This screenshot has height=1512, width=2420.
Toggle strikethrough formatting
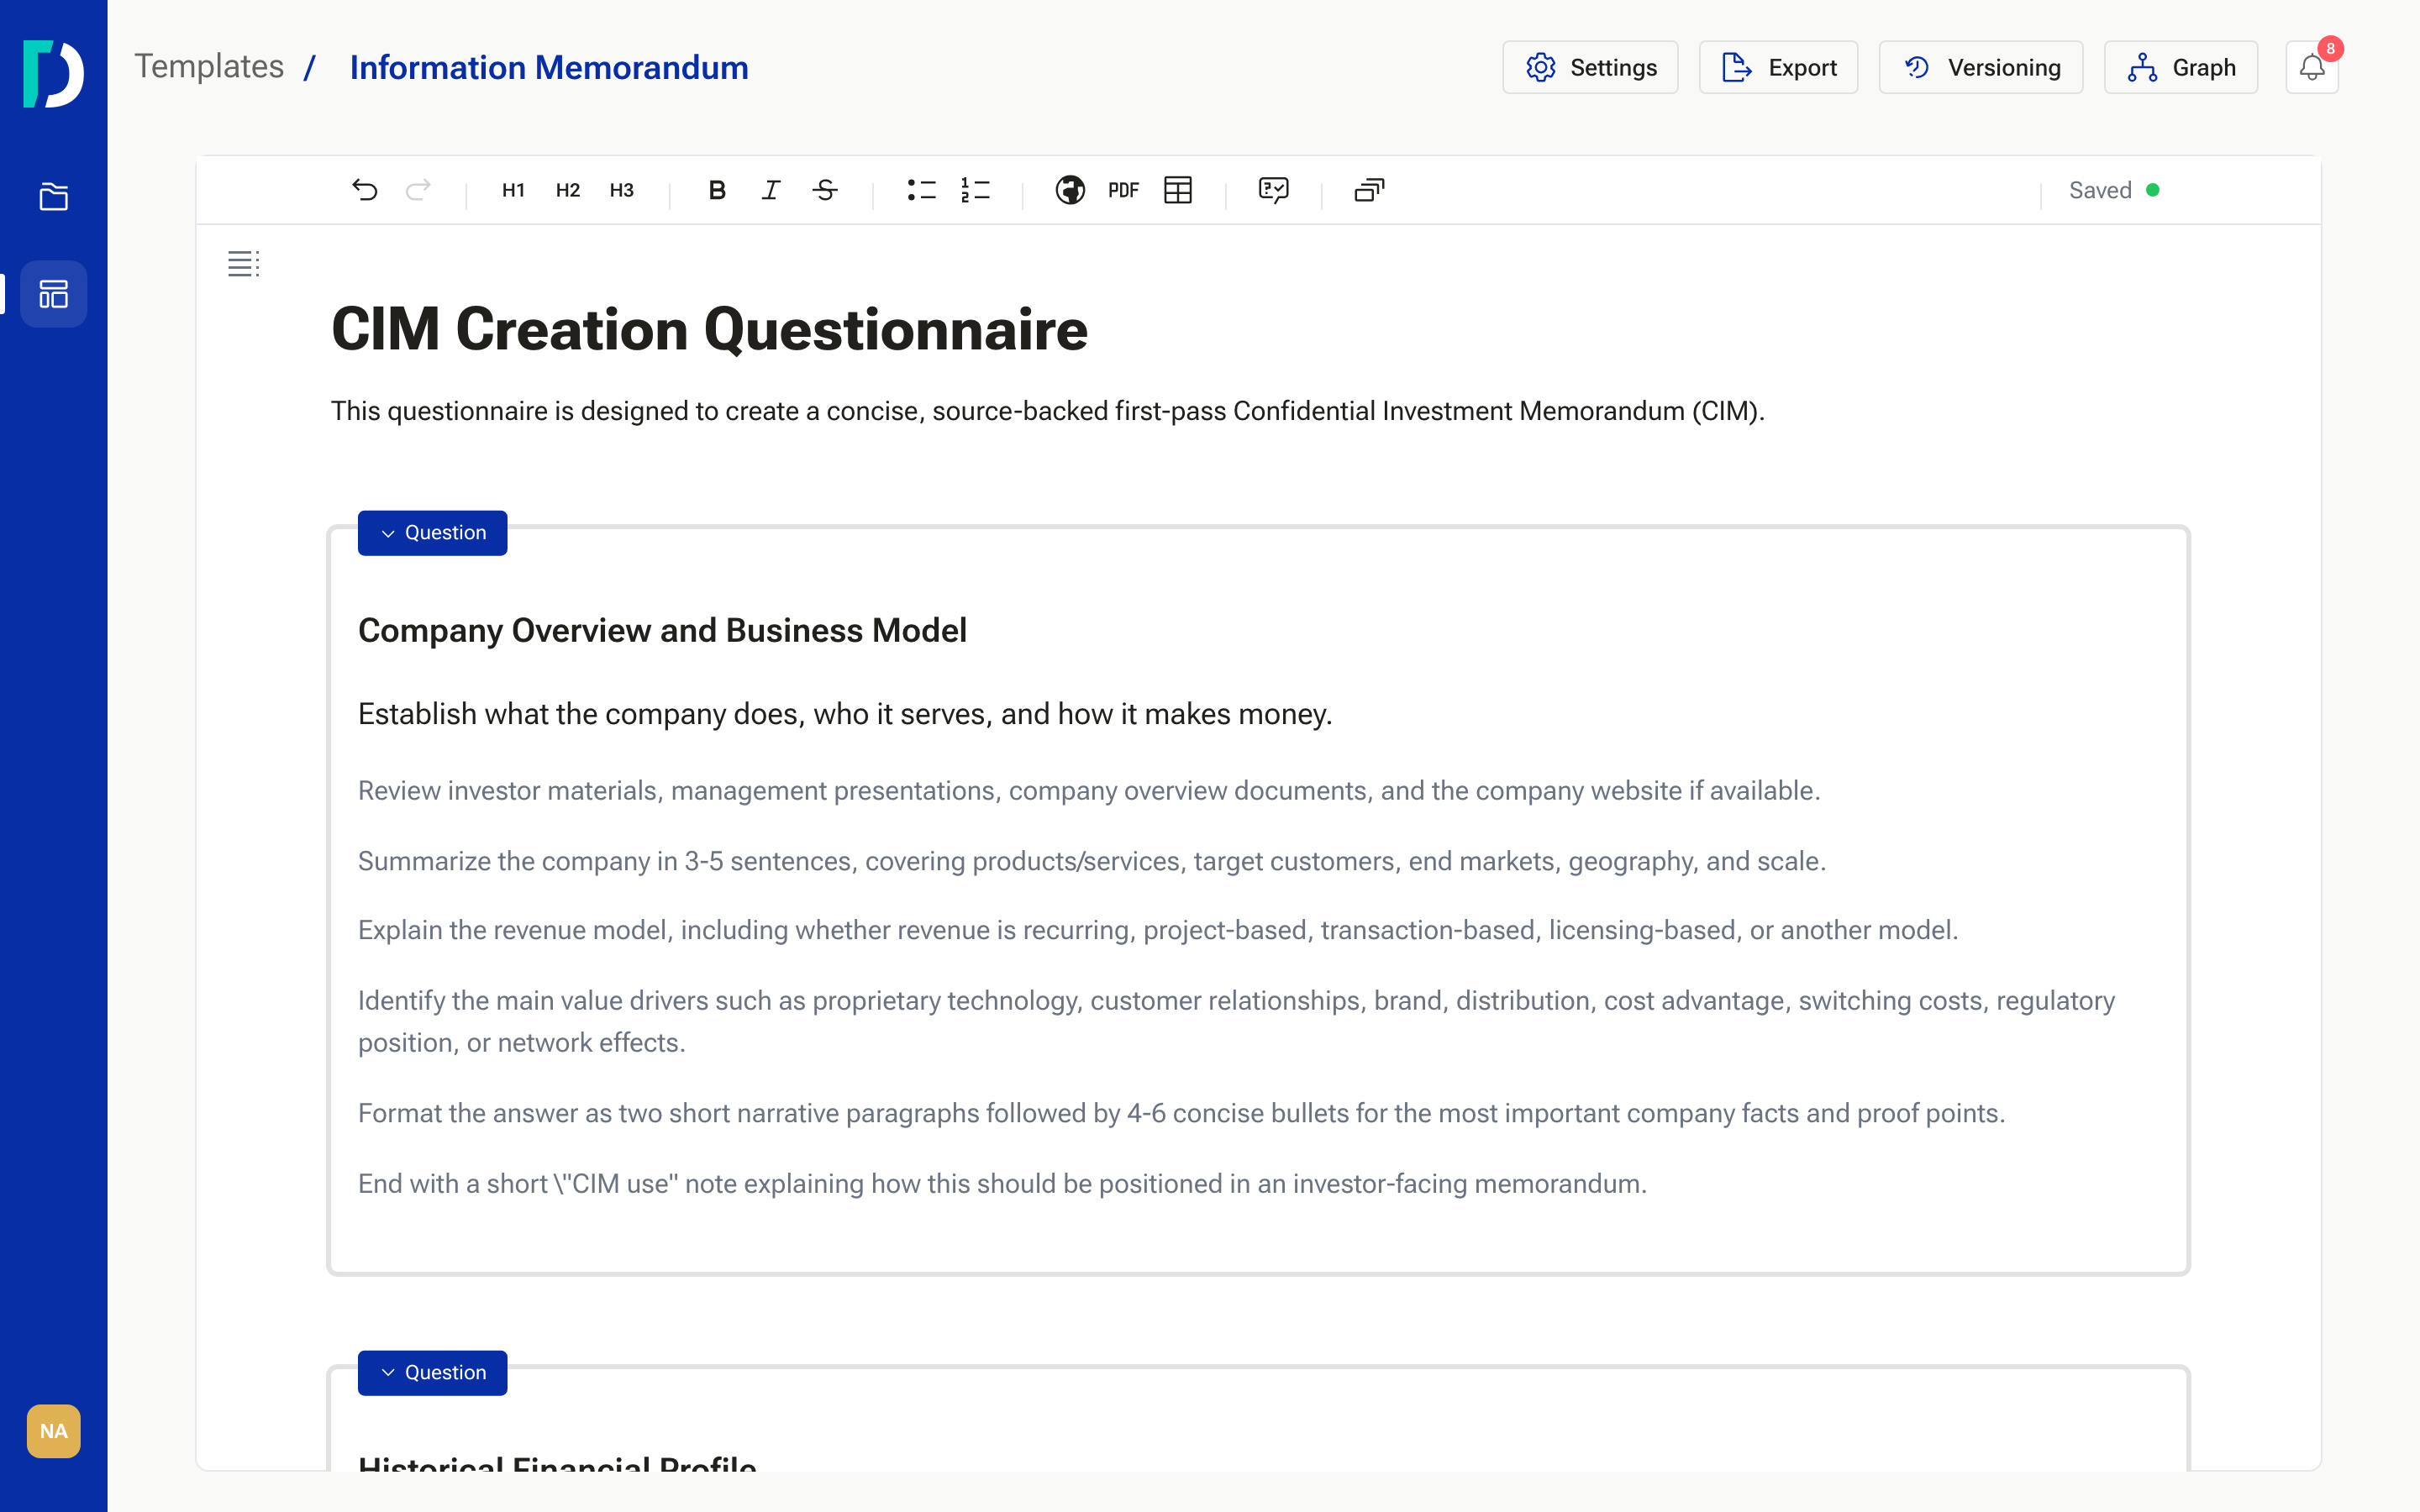coord(825,190)
